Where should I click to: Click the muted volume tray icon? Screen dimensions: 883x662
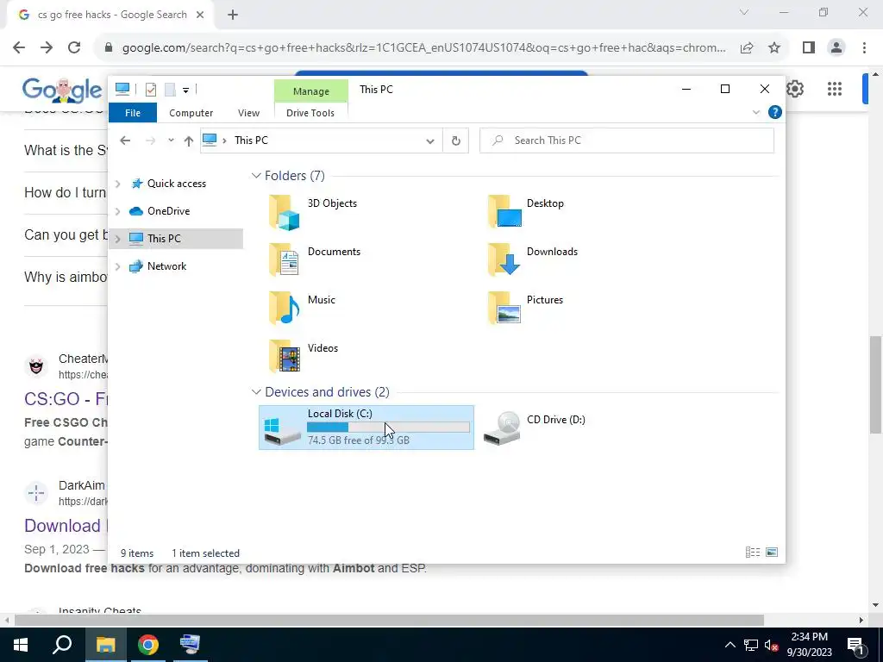tap(772, 646)
